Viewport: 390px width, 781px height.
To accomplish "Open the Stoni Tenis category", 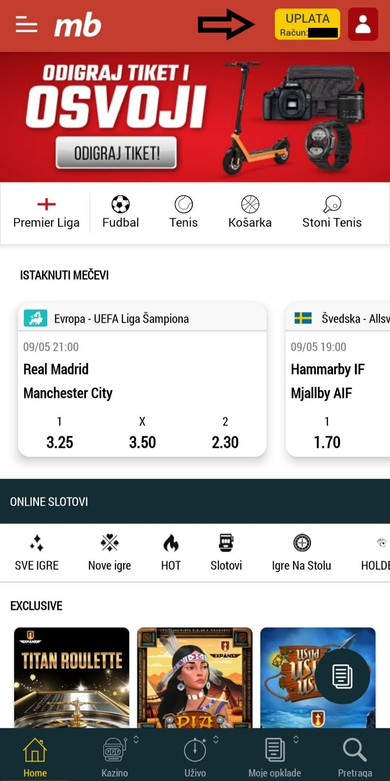I will [332, 212].
